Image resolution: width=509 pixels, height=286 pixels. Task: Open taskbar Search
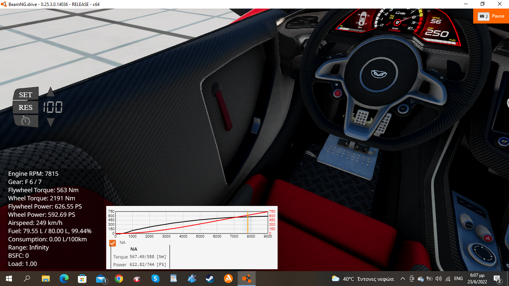27,278
